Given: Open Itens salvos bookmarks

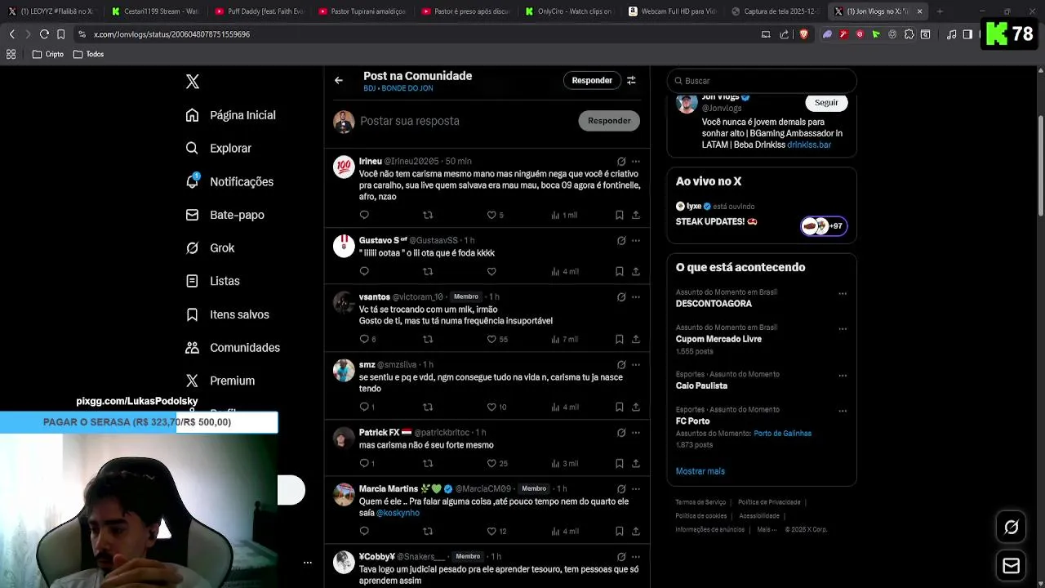Looking at the screenshot, I should (x=227, y=314).
